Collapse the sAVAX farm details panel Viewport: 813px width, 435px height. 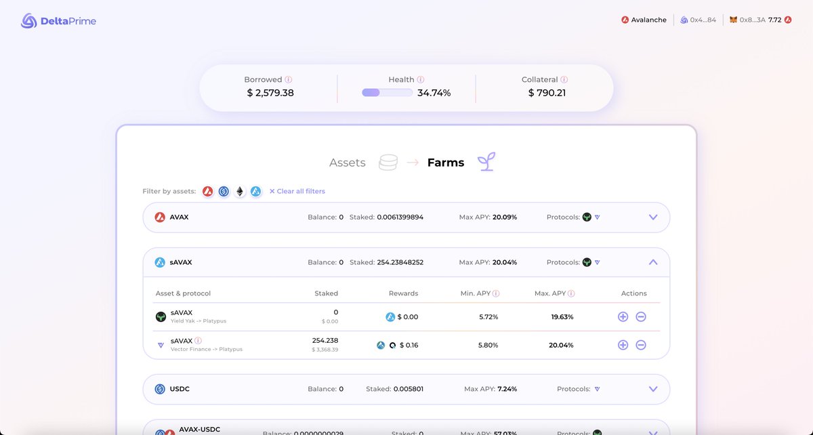tap(653, 262)
